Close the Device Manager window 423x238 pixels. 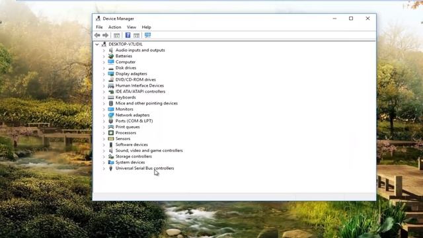367,19
